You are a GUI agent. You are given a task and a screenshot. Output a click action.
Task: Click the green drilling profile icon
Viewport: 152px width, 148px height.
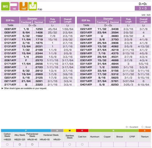(33, 6)
